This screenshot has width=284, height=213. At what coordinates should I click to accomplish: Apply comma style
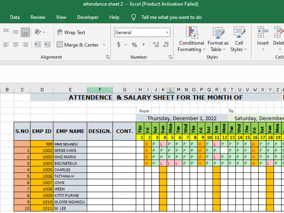pos(143,45)
